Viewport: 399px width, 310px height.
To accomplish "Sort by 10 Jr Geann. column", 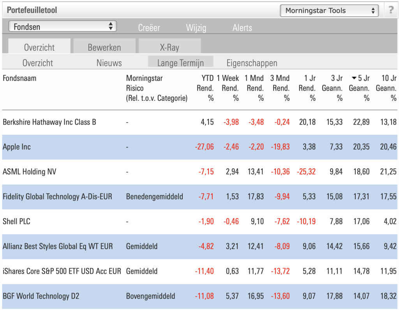I will [x=386, y=88].
